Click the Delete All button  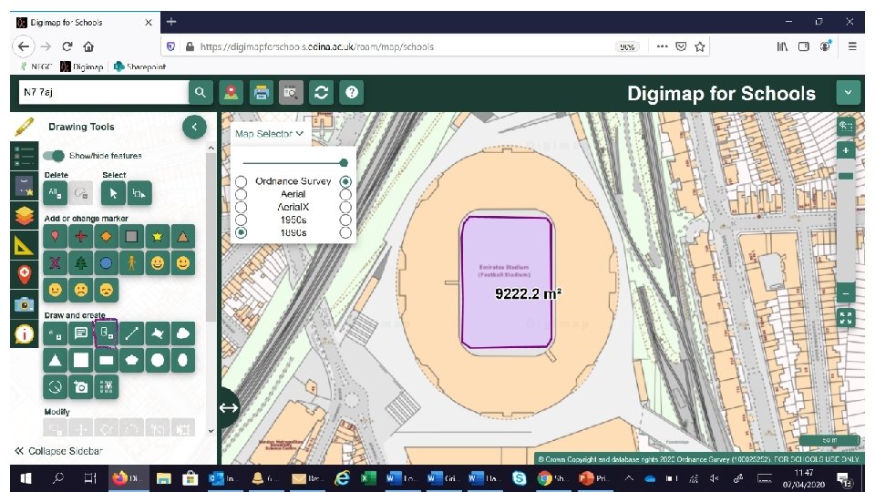[55, 193]
